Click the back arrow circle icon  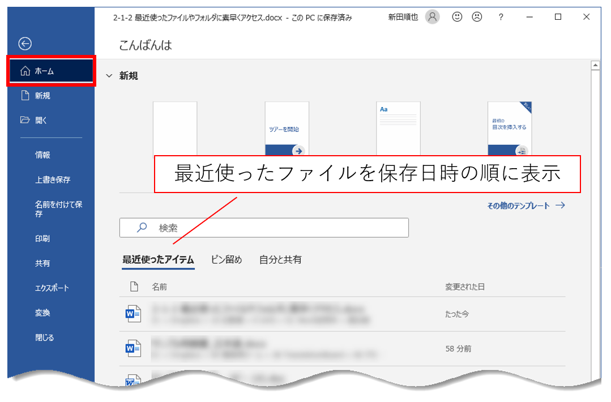25,44
